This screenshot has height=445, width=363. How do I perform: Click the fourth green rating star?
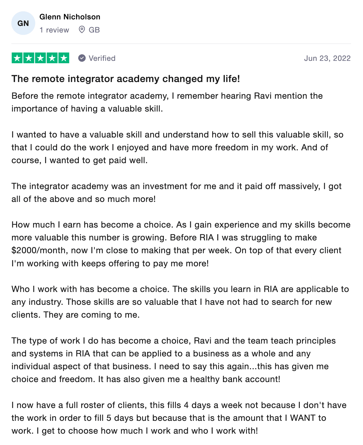click(x=52, y=58)
